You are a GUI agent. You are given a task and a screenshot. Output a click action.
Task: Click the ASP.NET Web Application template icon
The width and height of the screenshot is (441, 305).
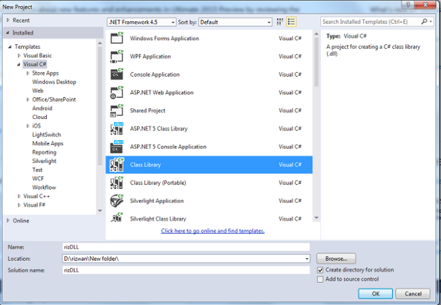click(x=117, y=92)
